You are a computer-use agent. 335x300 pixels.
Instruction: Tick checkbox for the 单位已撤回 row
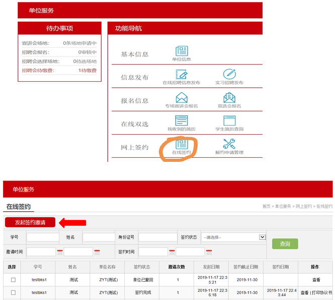(x=13, y=280)
